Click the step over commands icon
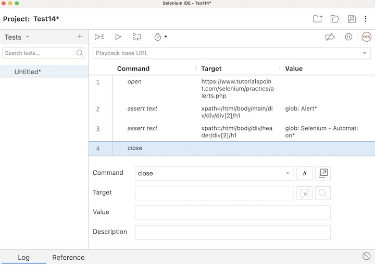 [x=136, y=37]
